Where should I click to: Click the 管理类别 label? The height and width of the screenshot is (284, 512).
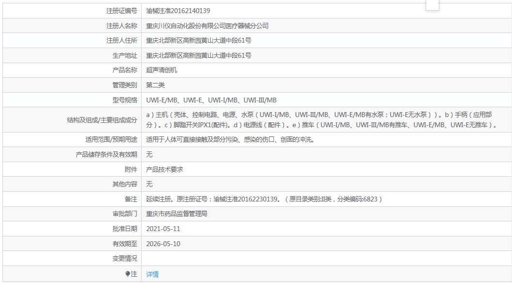(x=125, y=85)
